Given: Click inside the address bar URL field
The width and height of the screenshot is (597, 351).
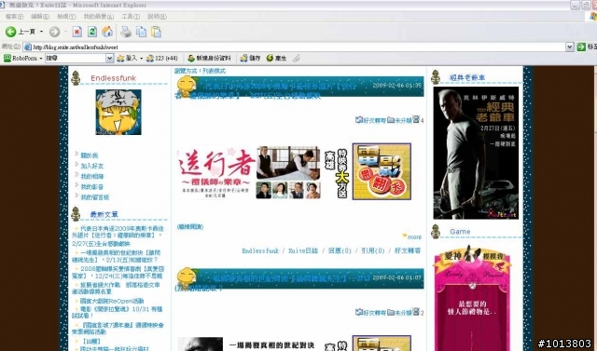Looking at the screenshot, I should 298,47.
